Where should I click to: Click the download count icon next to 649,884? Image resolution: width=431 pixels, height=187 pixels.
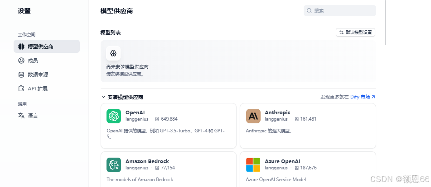157,119
